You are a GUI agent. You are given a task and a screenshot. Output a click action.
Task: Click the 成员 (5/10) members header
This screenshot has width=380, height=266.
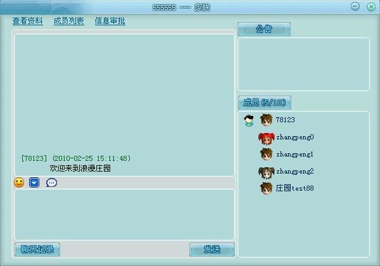click(265, 103)
